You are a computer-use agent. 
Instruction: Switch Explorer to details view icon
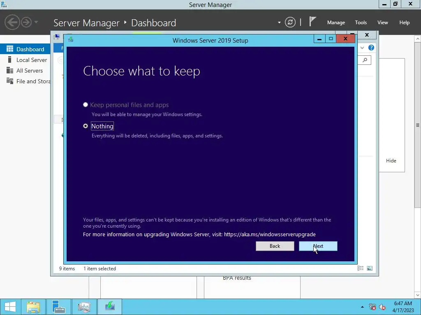[x=360, y=268]
